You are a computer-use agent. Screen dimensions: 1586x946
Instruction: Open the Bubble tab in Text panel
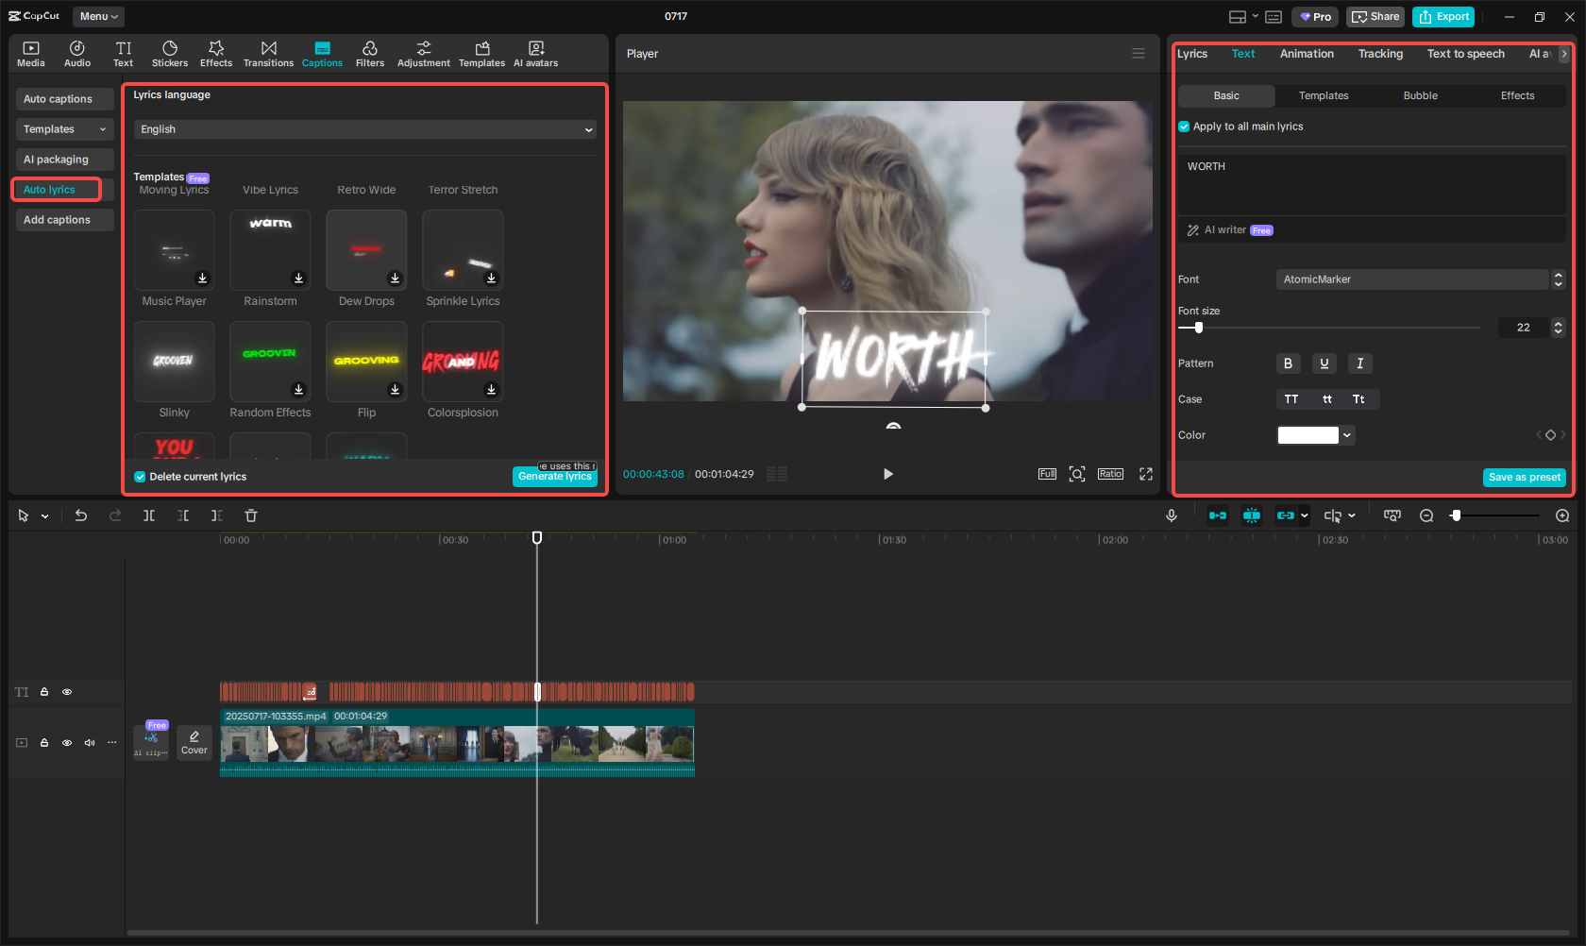1420,95
